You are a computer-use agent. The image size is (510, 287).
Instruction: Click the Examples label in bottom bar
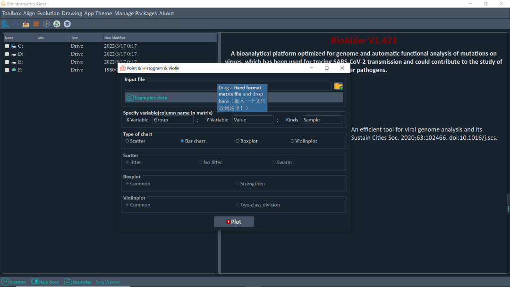[x=82, y=282]
